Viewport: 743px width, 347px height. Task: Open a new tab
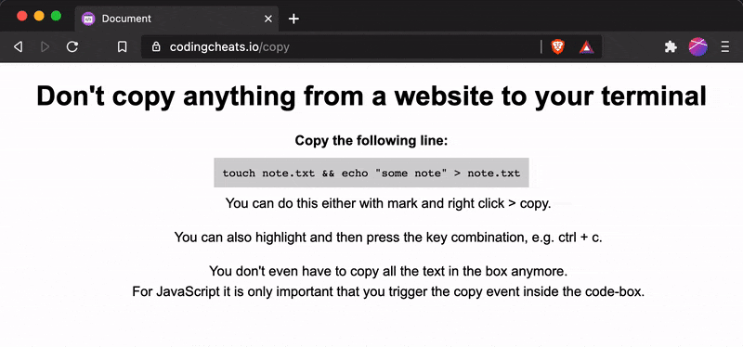pyautogui.click(x=293, y=19)
